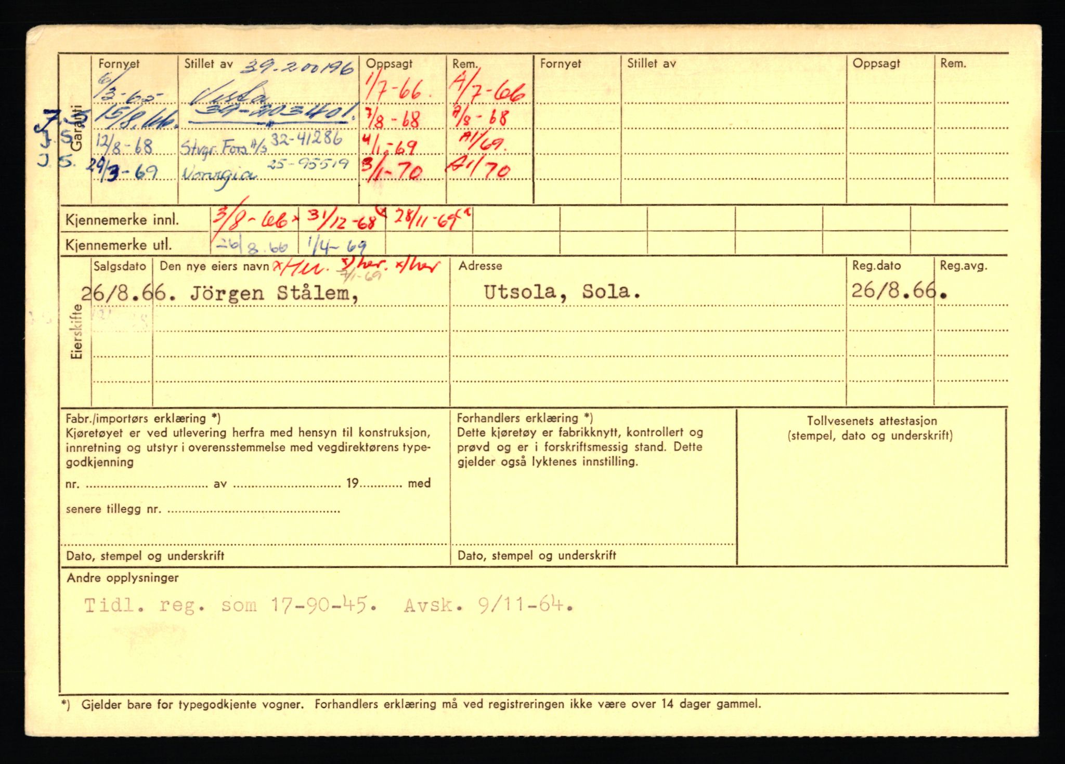Select 'Tidl. reg. som 17-90-45' note
Viewport: 1065px width, 764px height.
coord(231,605)
